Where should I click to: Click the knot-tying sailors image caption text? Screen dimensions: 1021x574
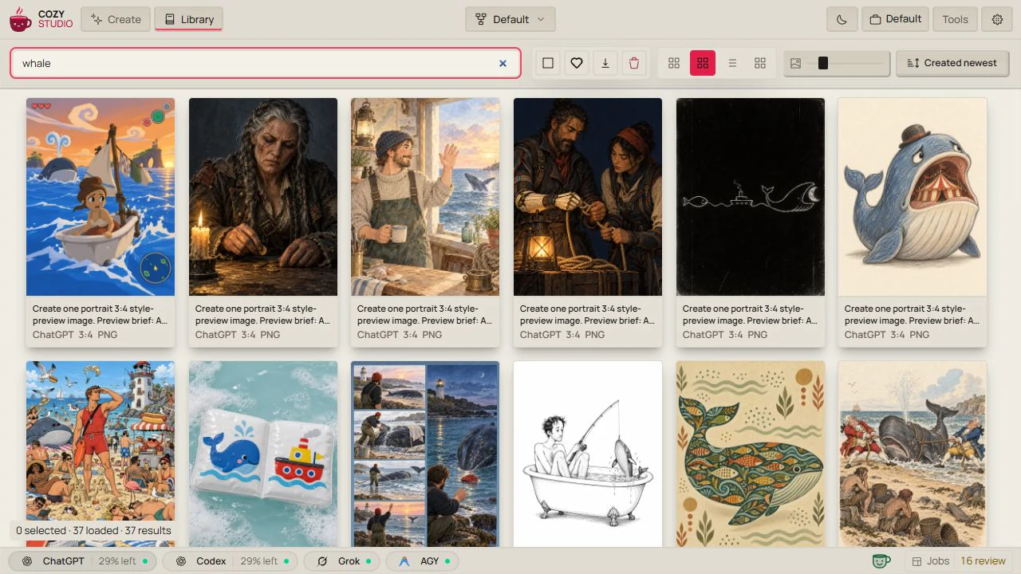point(588,315)
